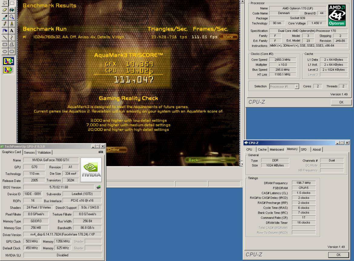Click the Memory Size value 256 MB
Image resolution: width=354 pixels, height=261 pixels.
[x=36, y=228]
